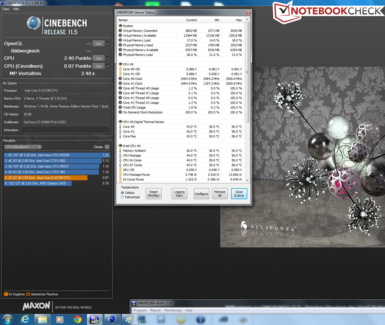
Task: Click the Close & Save button
Action: [239, 194]
